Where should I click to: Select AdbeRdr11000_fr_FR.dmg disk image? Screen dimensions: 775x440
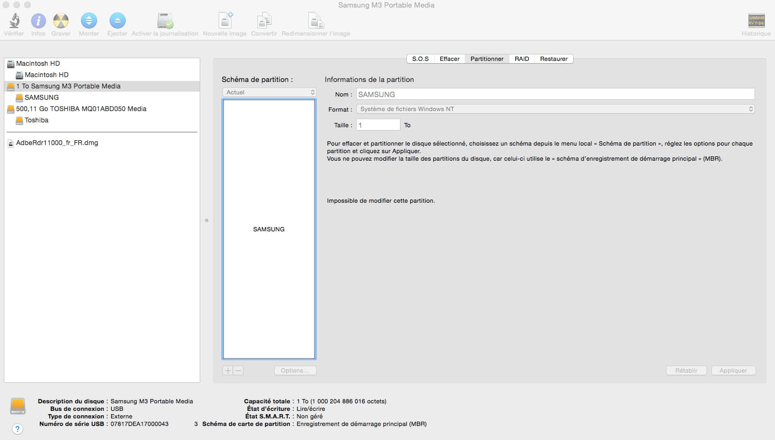(103, 143)
